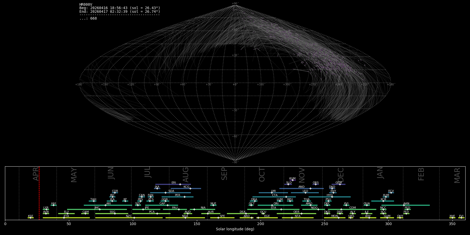This screenshot has height=235, width=470.
Task: Click the SDA shower label
Action: pyautogui.click(x=171, y=191)
